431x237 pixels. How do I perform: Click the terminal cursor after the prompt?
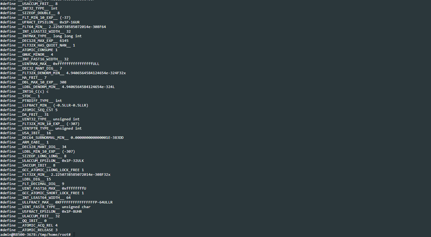coord(74,235)
